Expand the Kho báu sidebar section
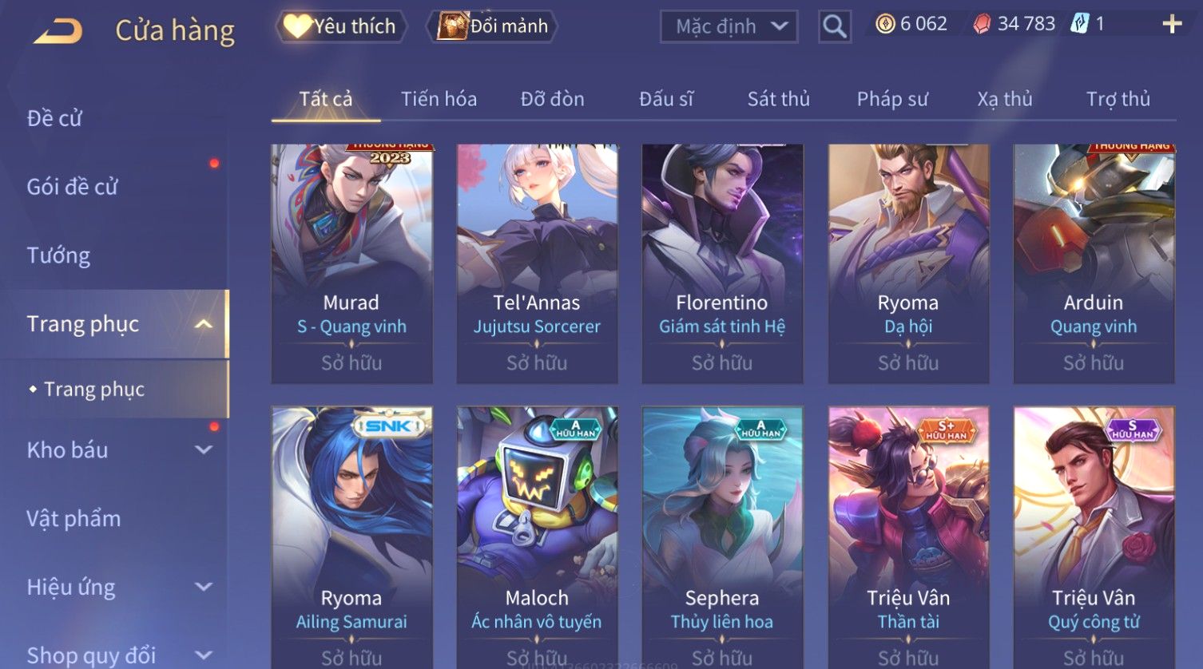Screen dimensions: 1203x669 [x=204, y=450]
